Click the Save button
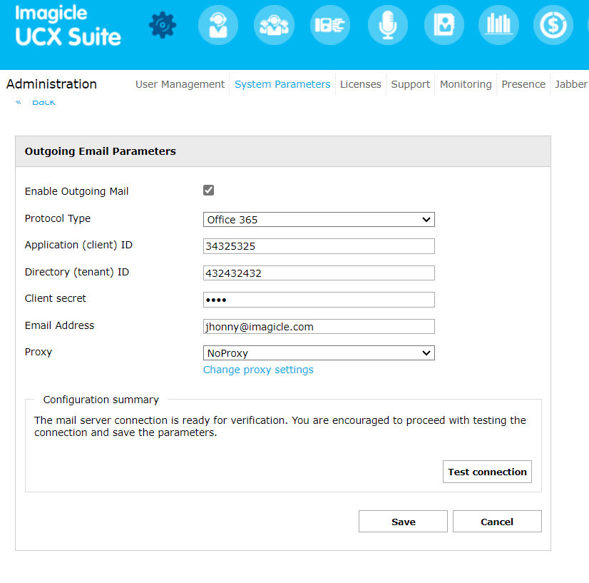Image resolution: width=589 pixels, height=583 pixels. pyautogui.click(x=403, y=522)
